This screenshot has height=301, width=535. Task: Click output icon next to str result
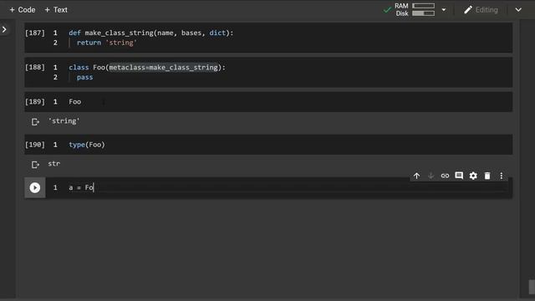click(x=35, y=165)
